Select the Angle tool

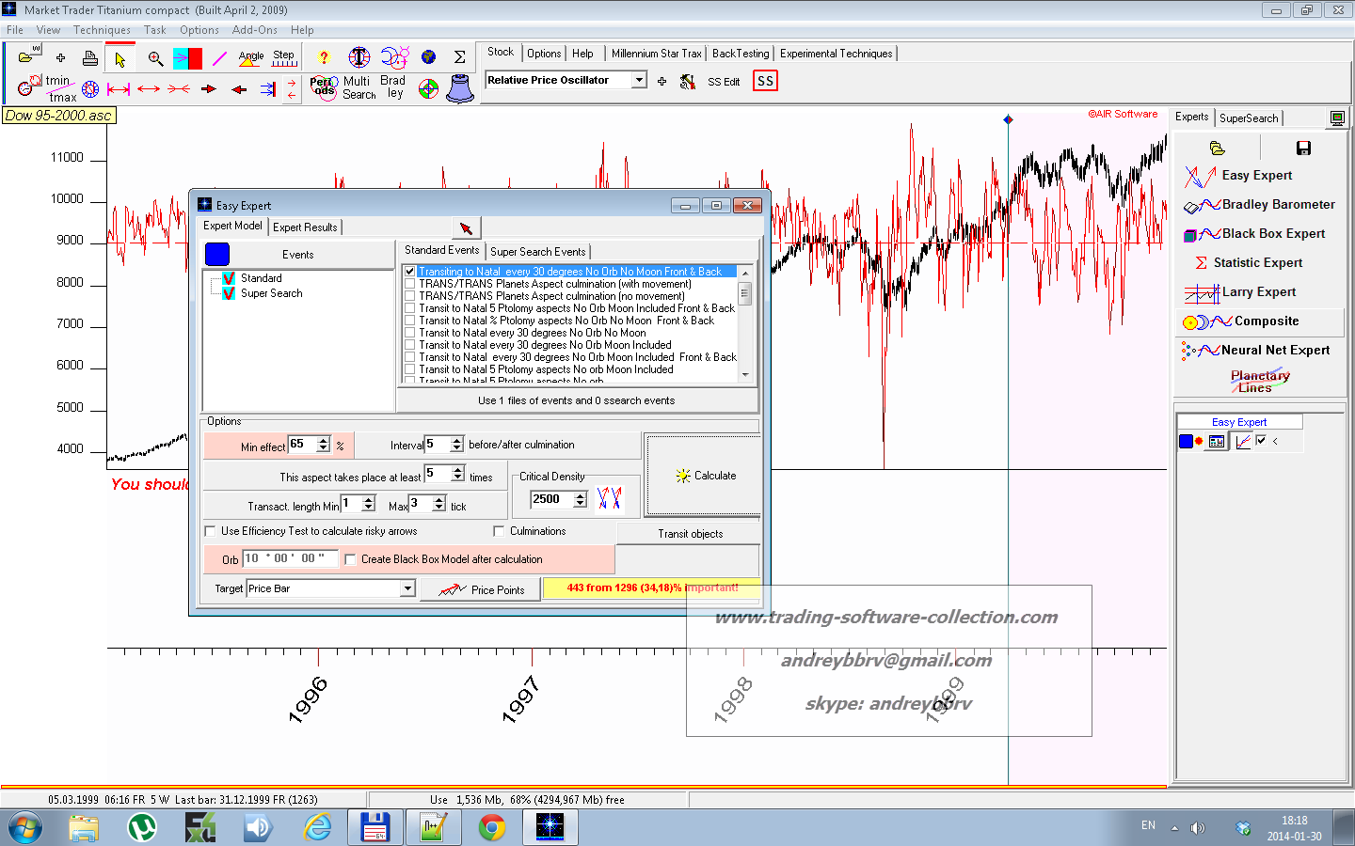(x=251, y=58)
